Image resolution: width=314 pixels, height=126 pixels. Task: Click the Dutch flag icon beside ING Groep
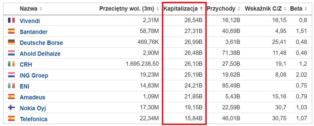(x=11, y=75)
